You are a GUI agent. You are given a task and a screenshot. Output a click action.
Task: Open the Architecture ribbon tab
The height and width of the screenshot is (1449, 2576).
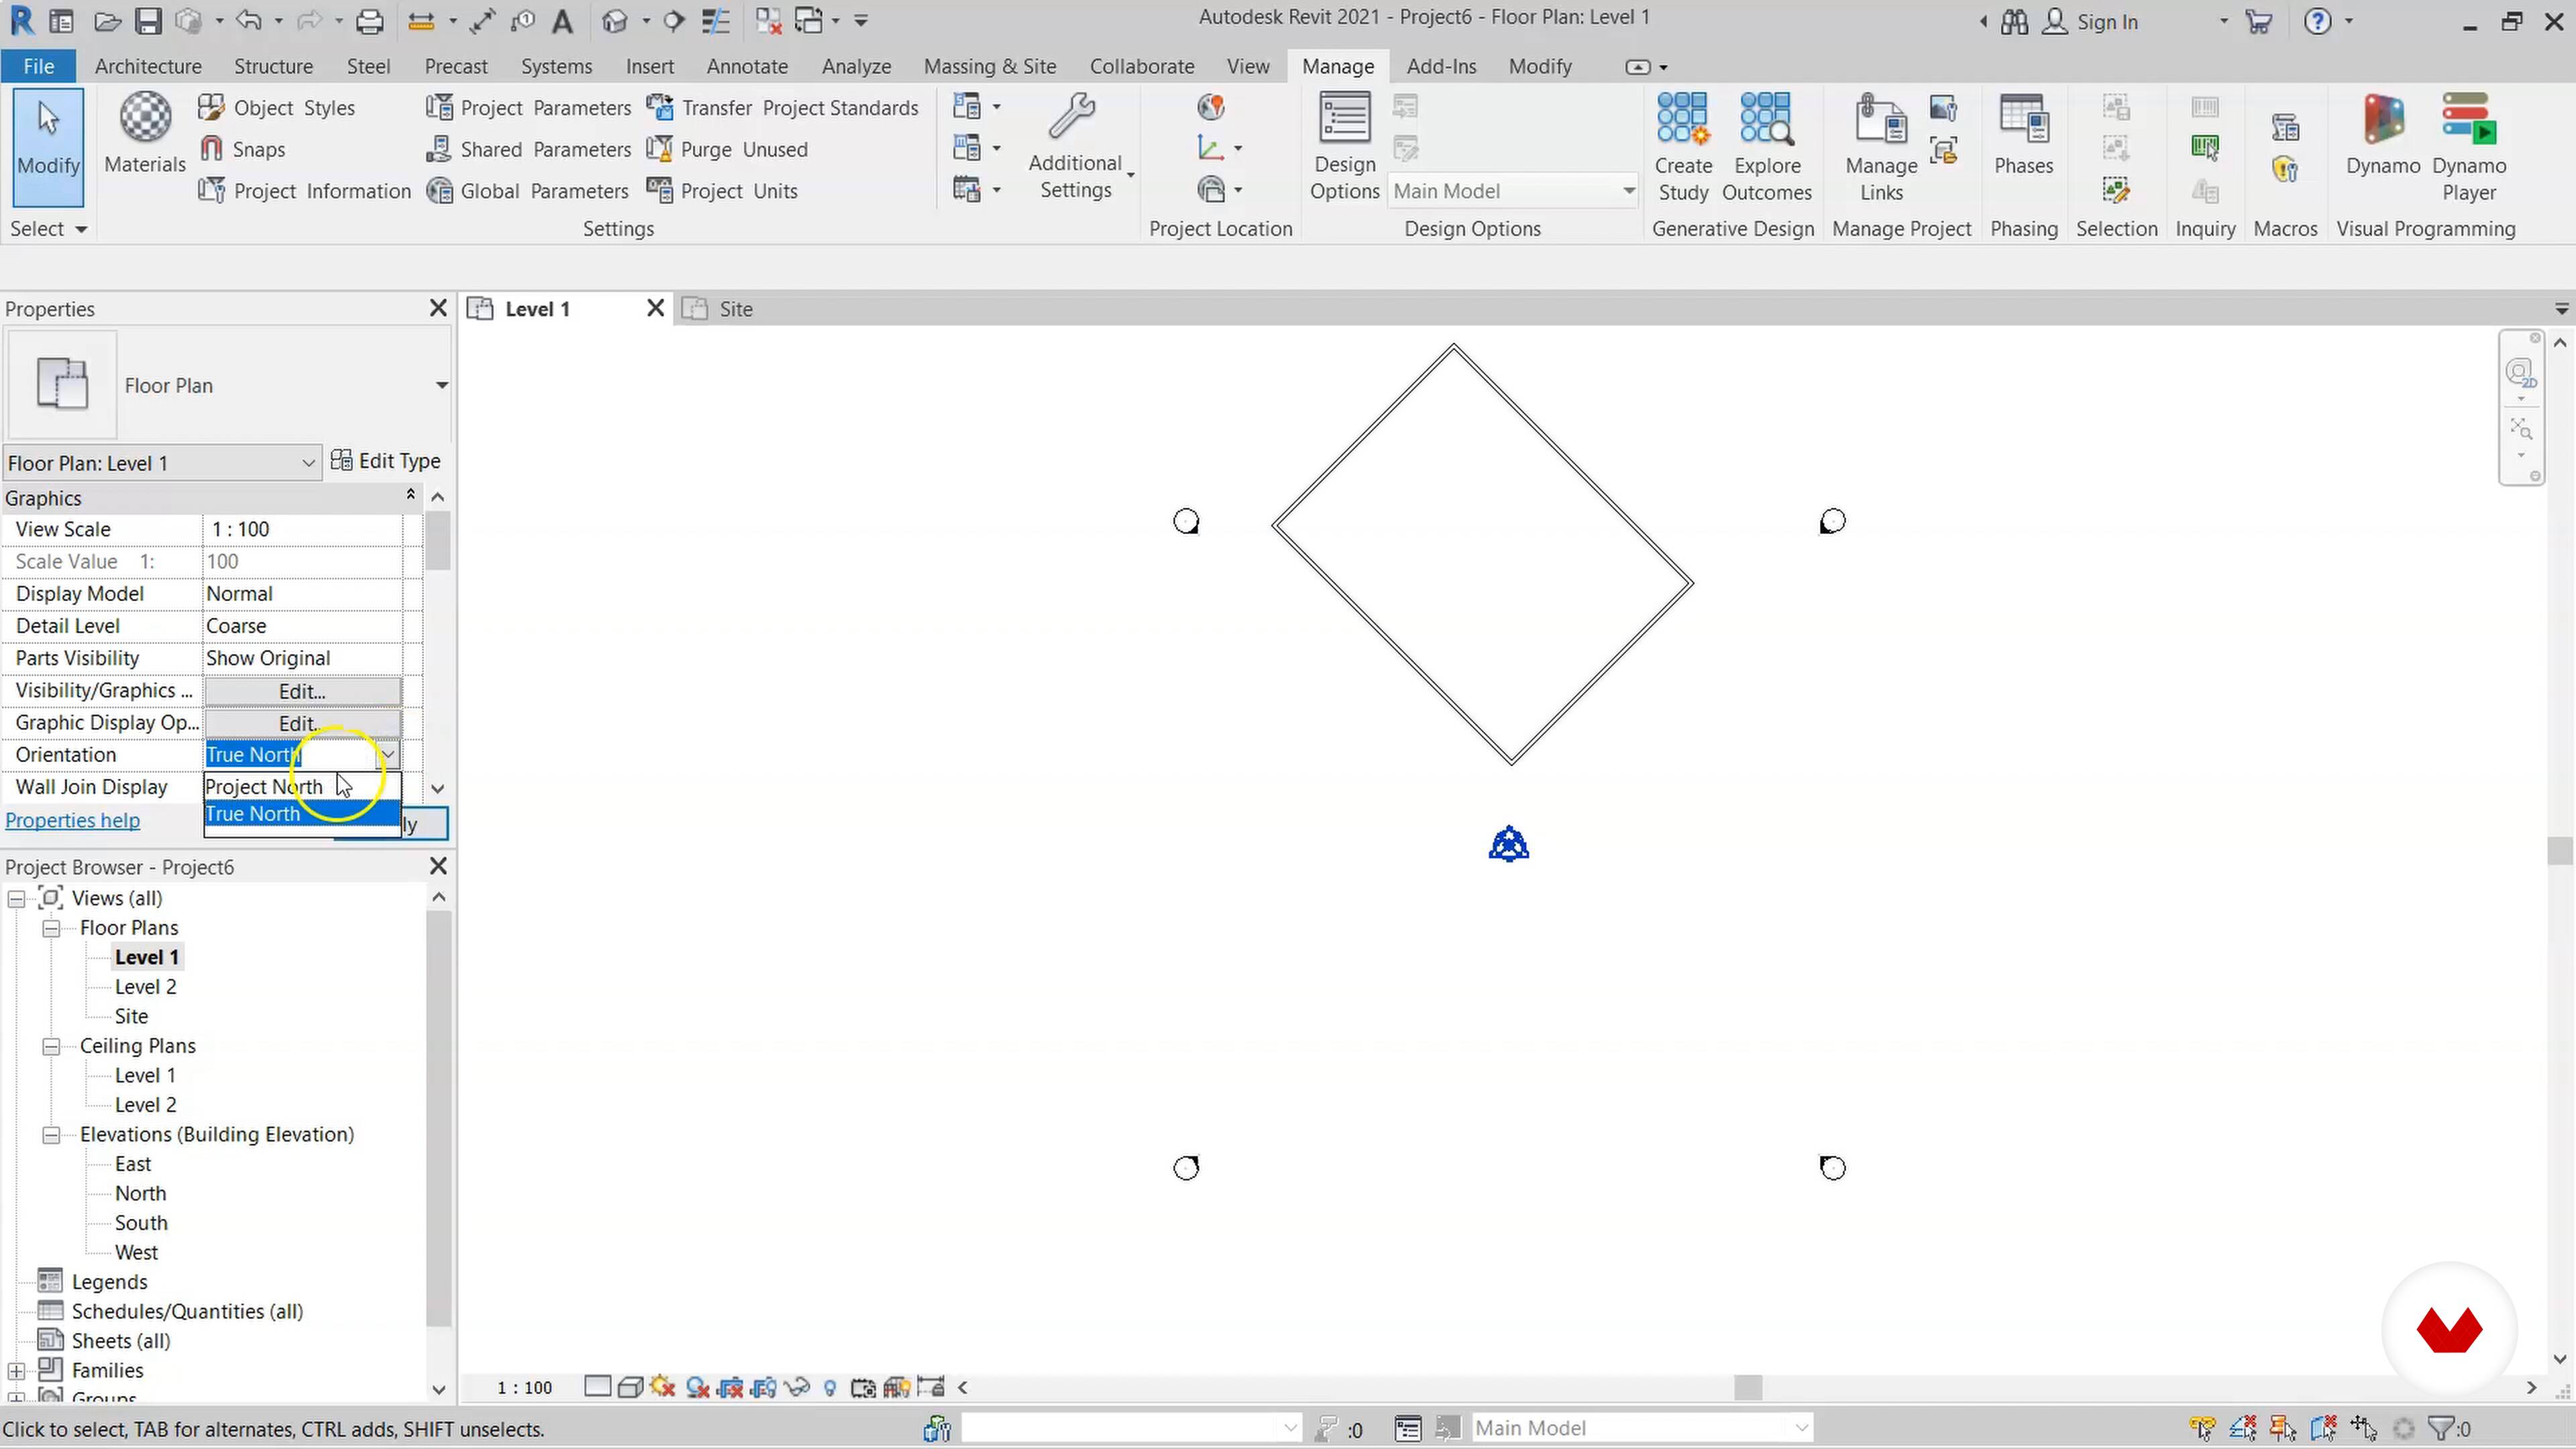(148, 66)
